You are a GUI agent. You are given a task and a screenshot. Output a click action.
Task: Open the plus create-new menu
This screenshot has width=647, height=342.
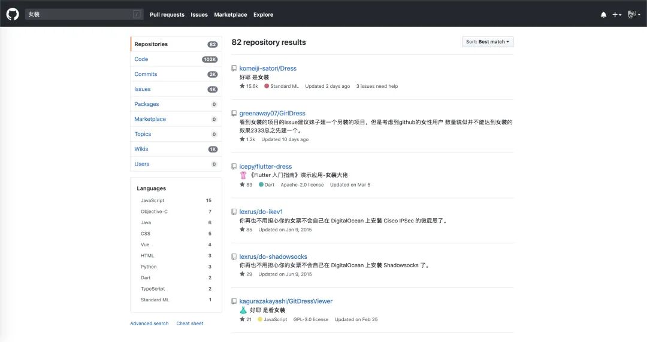coord(616,14)
